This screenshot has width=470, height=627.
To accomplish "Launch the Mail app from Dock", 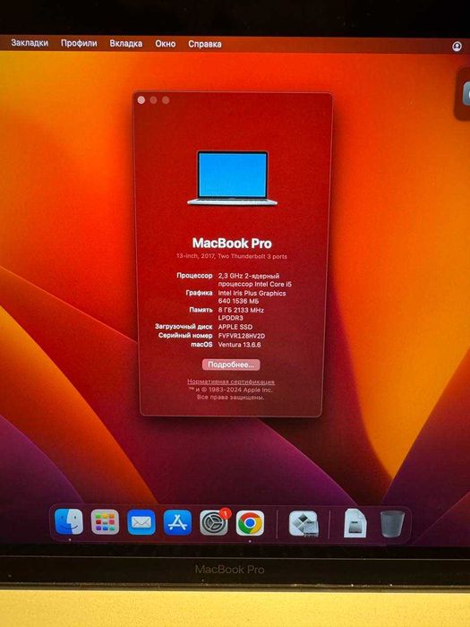I will tap(141, 522).
